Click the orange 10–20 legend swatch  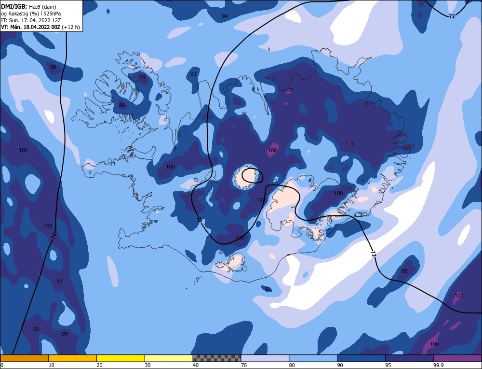coord(73,358)
